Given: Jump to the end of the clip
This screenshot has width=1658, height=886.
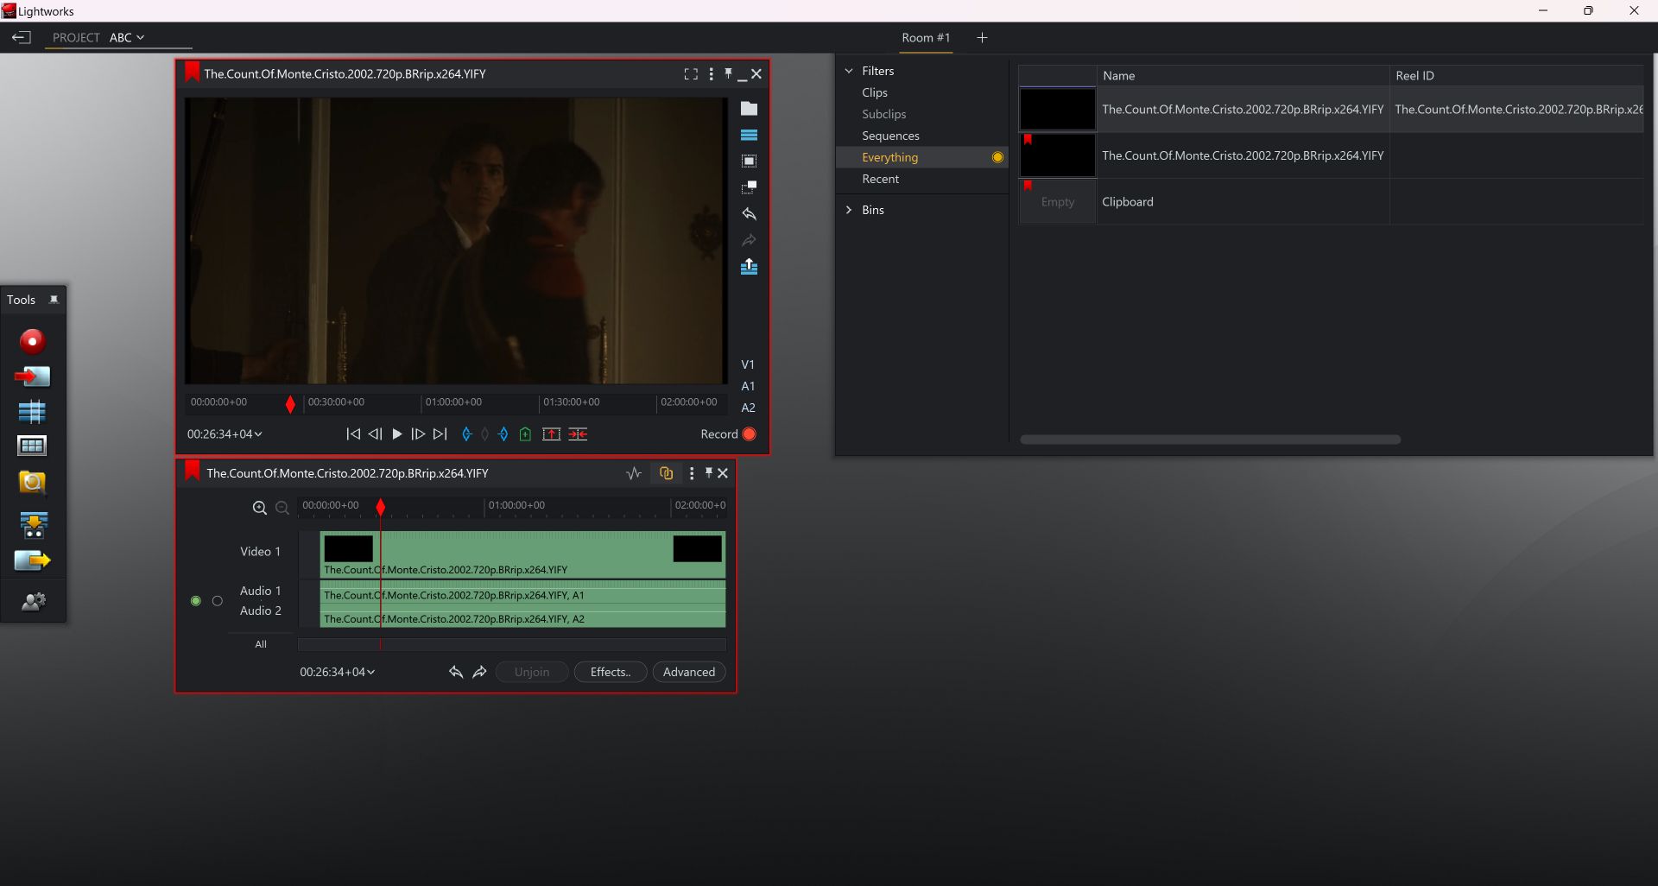Looking at the screenshot, I should (440, 434).
